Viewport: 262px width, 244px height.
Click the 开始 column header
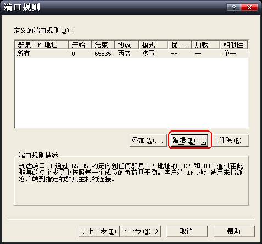pos(80,45)
